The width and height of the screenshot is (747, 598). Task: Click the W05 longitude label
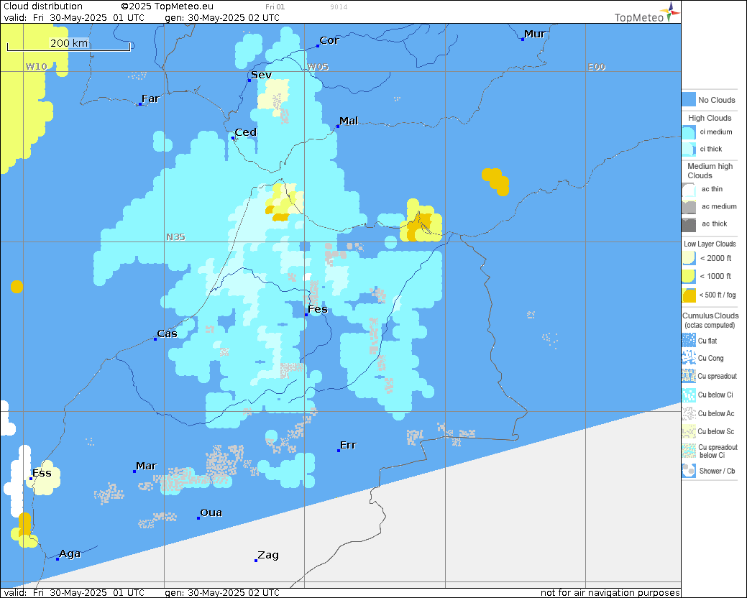pyautogui.click(x=318, y=67)
